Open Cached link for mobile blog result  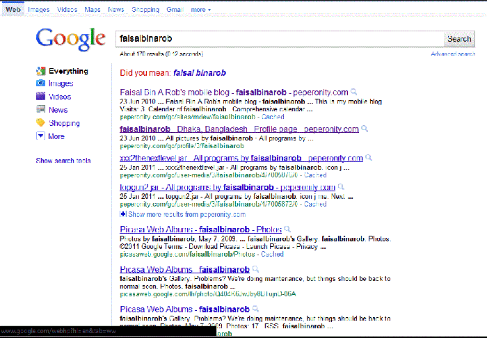coord(273,117)
